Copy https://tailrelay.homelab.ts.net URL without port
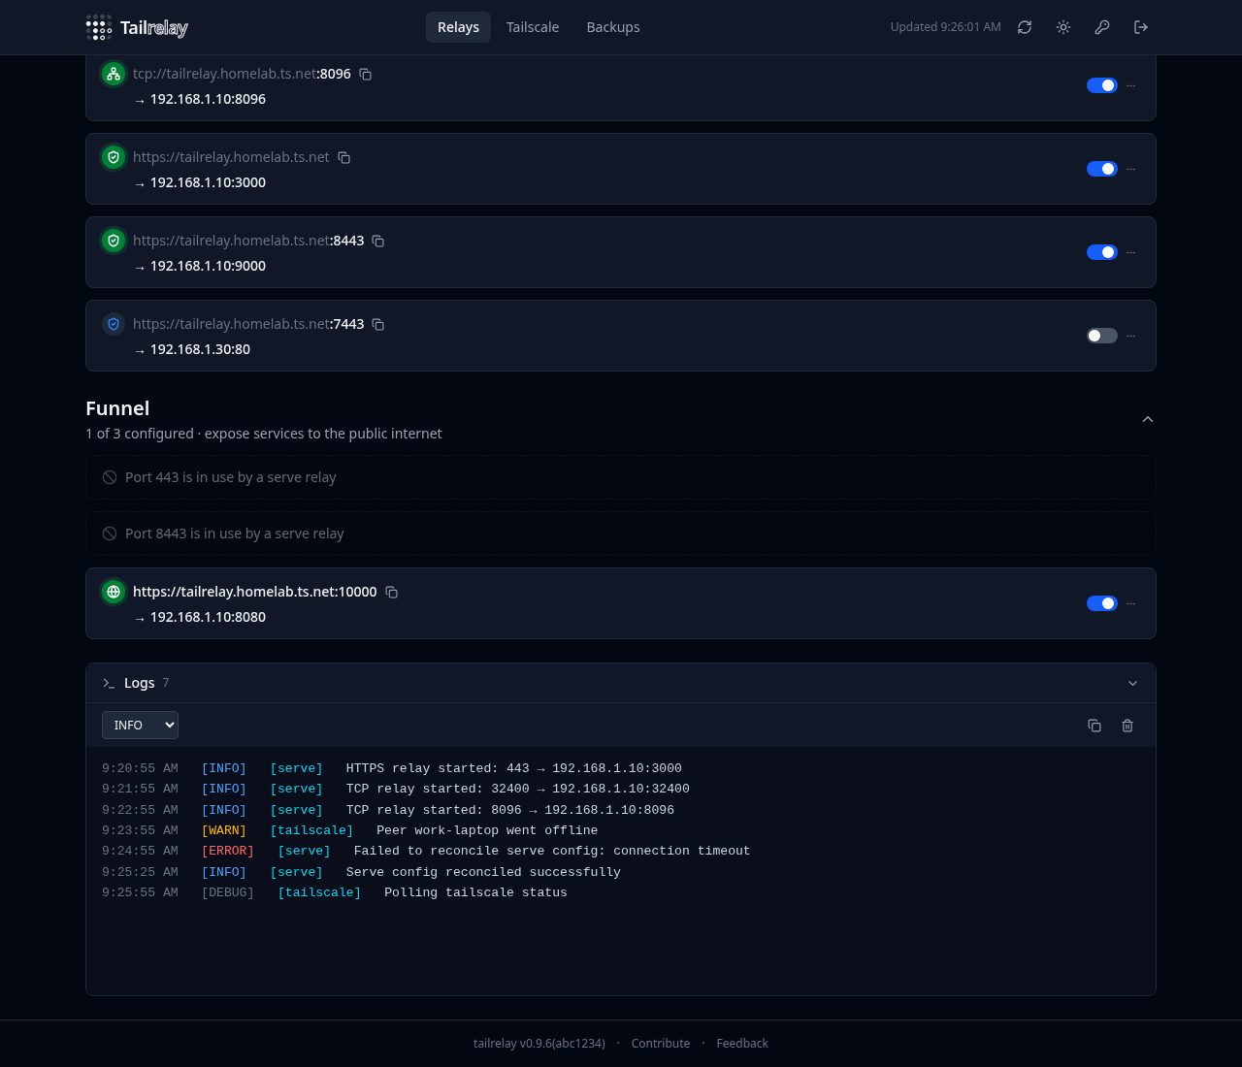The height and width of the screenshot is (1067, 1242). click(344, 157)
